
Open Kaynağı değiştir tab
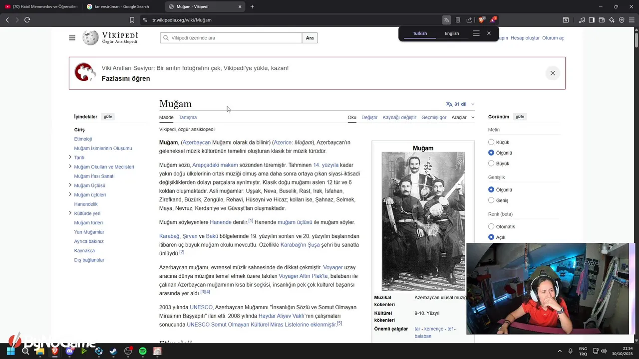coord(399,118)
